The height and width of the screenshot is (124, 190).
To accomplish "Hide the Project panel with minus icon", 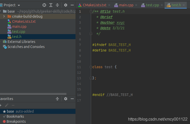I will pos(72,5).
